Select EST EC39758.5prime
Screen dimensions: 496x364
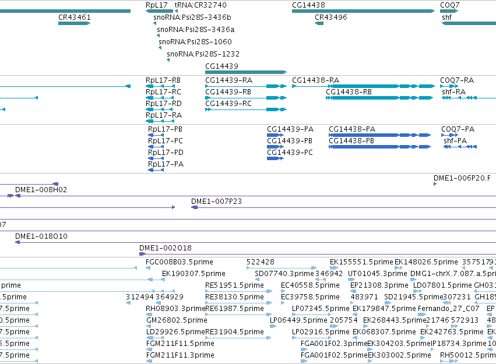(310, 297)
